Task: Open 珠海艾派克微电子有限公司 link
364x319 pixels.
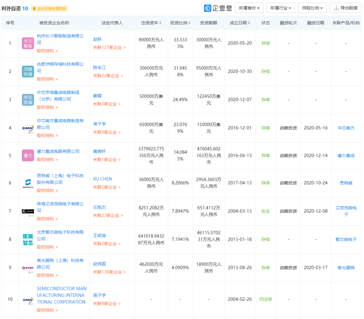Action: (60, 207)
